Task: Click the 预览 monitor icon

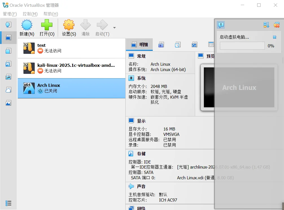Action: (201, 56)
